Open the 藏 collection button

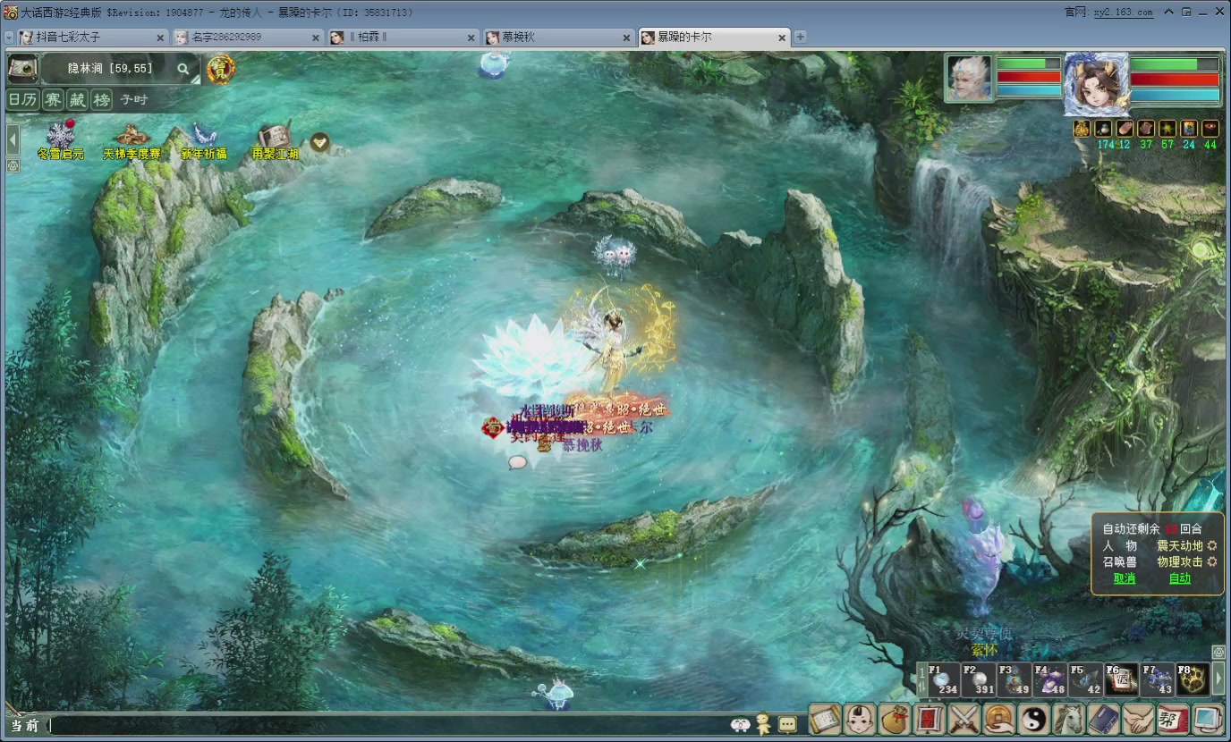click(78, 99)
